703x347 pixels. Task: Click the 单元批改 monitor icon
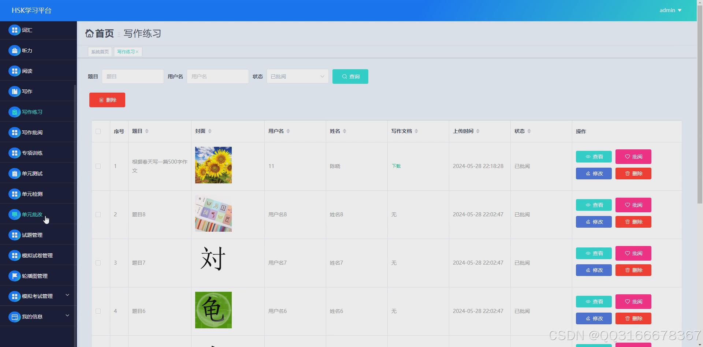pyautogui.click(x=14, y=214)
